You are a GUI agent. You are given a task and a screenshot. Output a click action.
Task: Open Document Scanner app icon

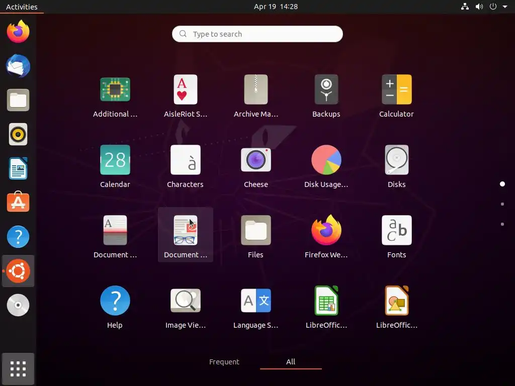[115, 230]
